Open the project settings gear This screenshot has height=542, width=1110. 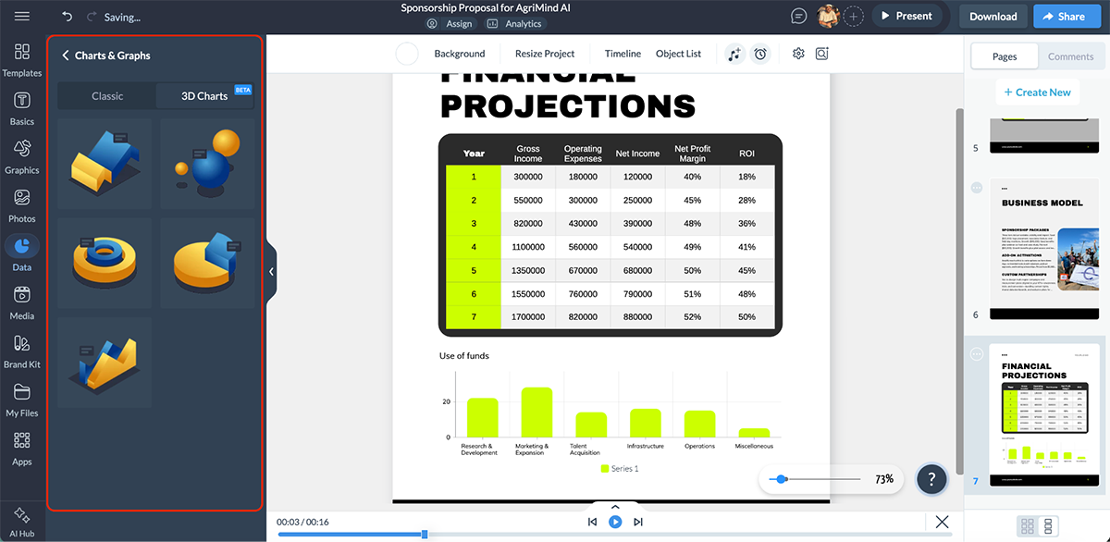798,54
